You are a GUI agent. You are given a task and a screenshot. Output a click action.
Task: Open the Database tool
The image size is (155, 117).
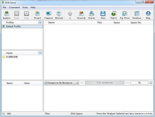tap(137, 15)
